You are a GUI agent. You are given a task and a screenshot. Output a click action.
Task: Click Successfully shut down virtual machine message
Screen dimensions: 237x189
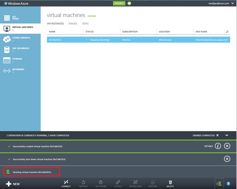point(39,159)
